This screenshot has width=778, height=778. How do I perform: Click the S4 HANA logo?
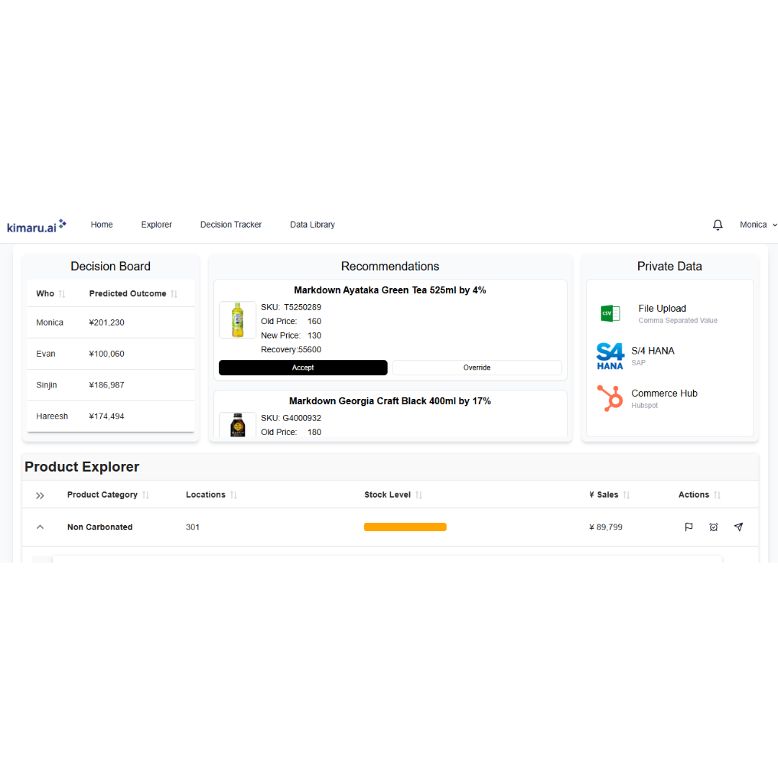point(610,357)
